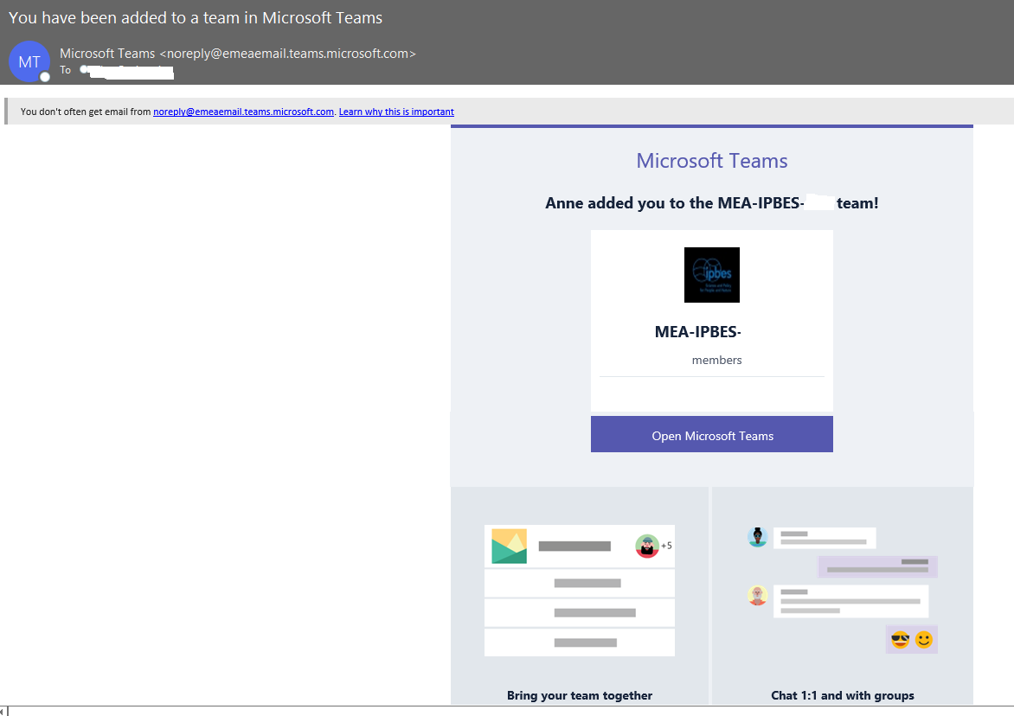Click the MT sender avatar circle

point(29,62)
